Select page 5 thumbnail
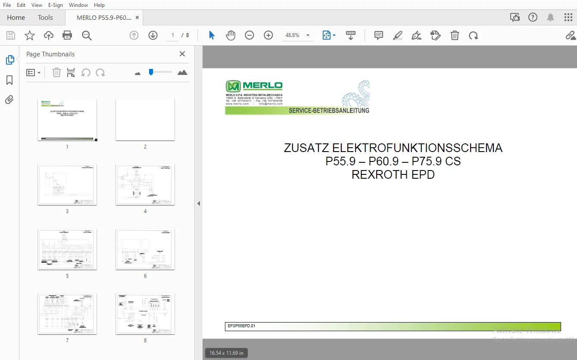 point(67,249)
